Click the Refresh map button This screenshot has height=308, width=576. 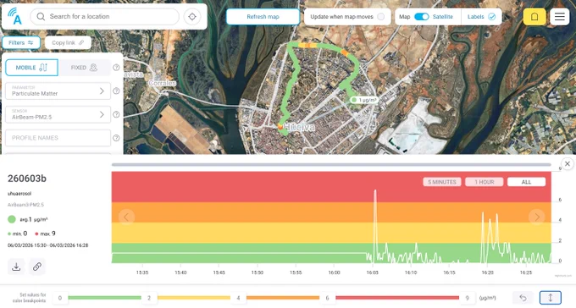coord(263,17)
